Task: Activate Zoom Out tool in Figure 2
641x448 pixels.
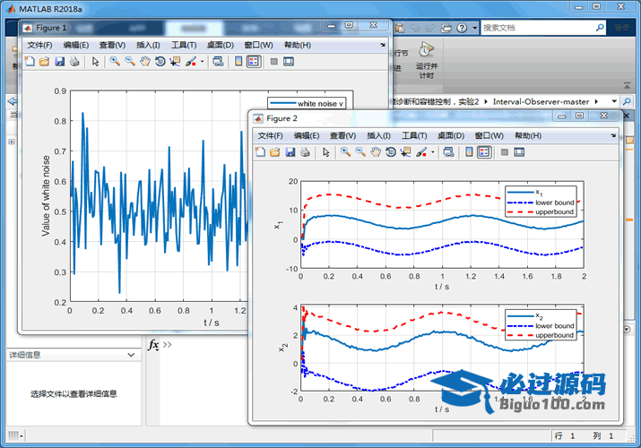Action: pyautogui.click(x=360, y=152)
